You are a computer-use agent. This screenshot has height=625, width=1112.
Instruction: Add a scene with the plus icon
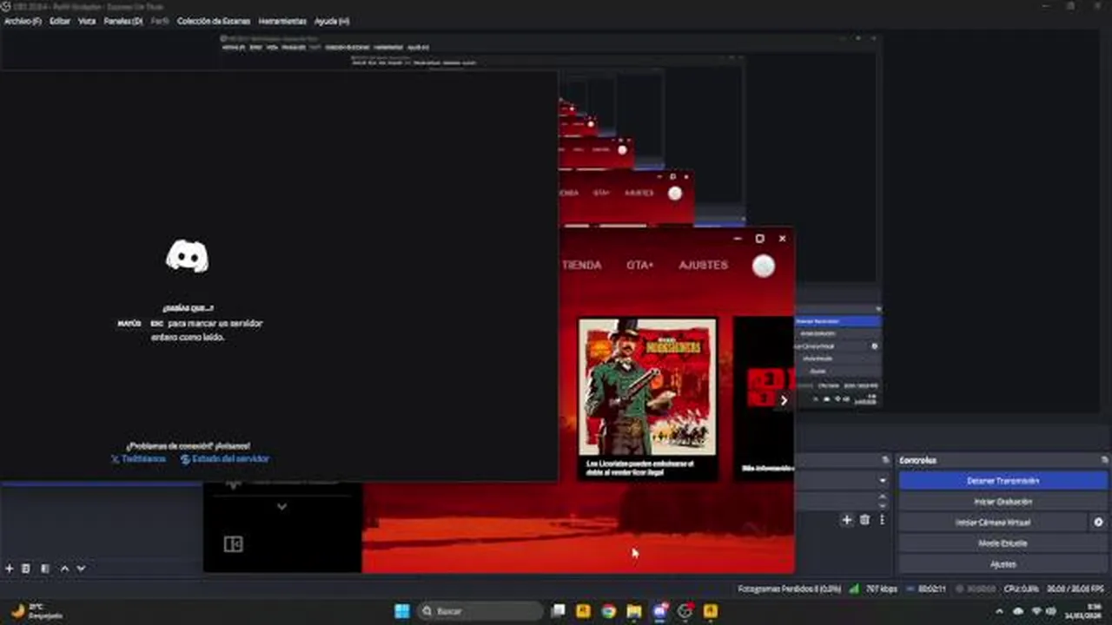click(10, 569)
